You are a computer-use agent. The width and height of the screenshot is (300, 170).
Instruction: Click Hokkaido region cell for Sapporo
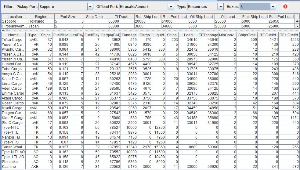[x=41, y=21]
